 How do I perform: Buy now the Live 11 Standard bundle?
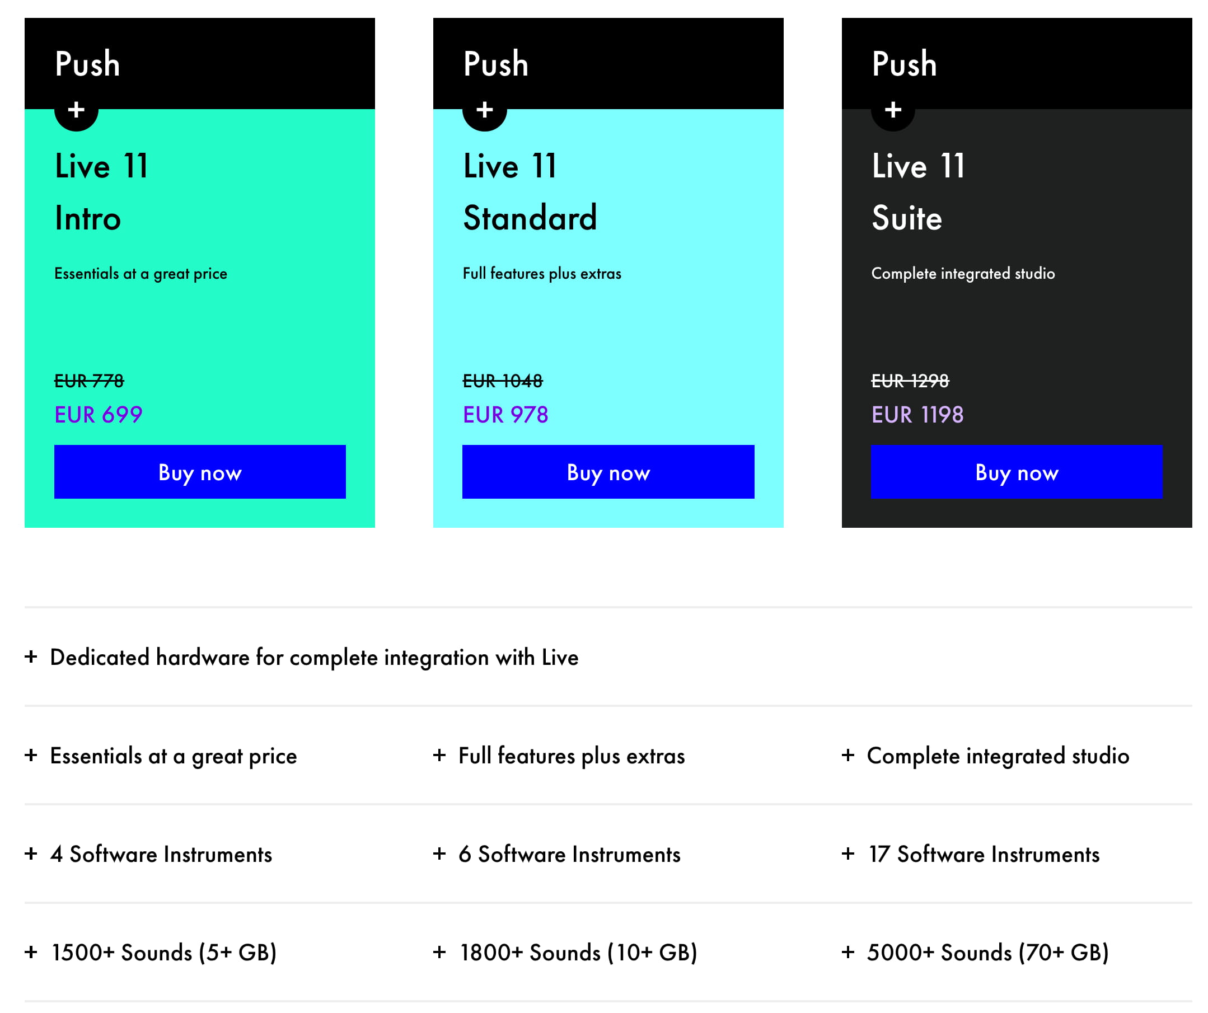click(608, 472)
